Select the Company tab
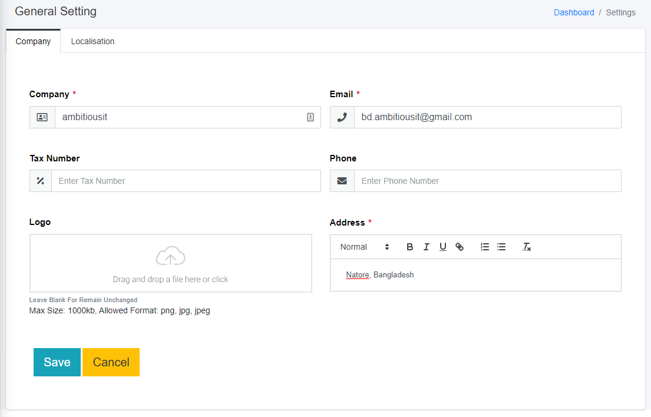The image size is (651, 417). click(x=33, y=41)
